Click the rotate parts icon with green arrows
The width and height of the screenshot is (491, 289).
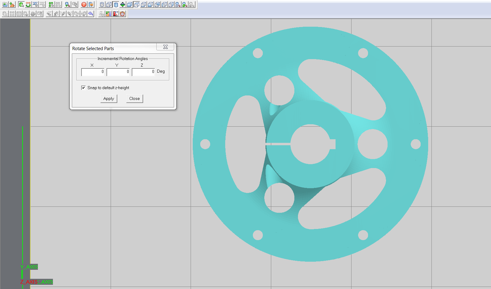click(x=28, y=5)
